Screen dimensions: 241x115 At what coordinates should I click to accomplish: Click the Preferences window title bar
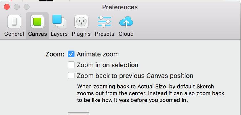pos(120,7)
